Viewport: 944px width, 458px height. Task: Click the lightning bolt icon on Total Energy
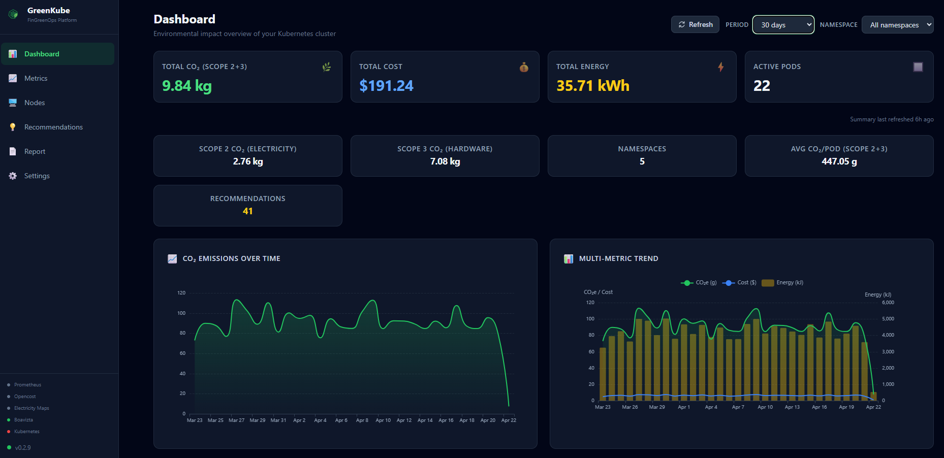click(720, 67)
